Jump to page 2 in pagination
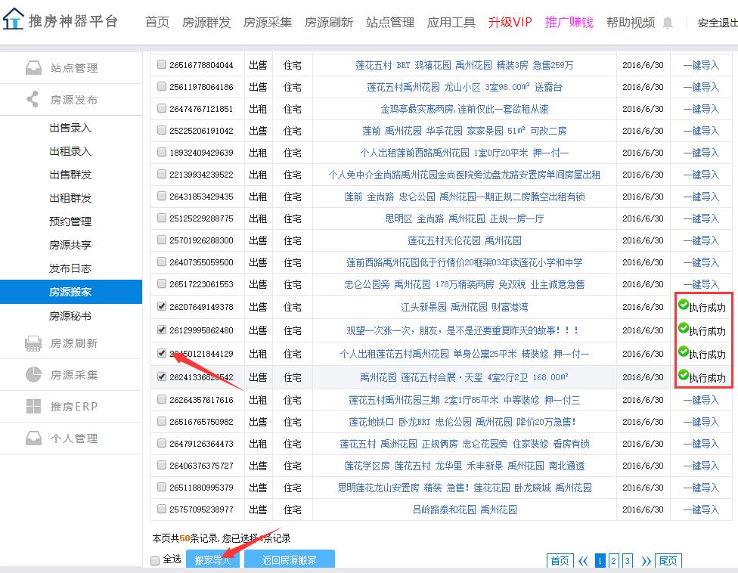This screenshot has height=573, width=738. point(613,561)
